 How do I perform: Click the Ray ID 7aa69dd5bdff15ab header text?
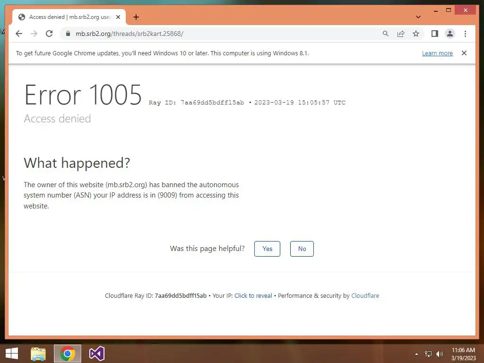[x=196, y=103]
